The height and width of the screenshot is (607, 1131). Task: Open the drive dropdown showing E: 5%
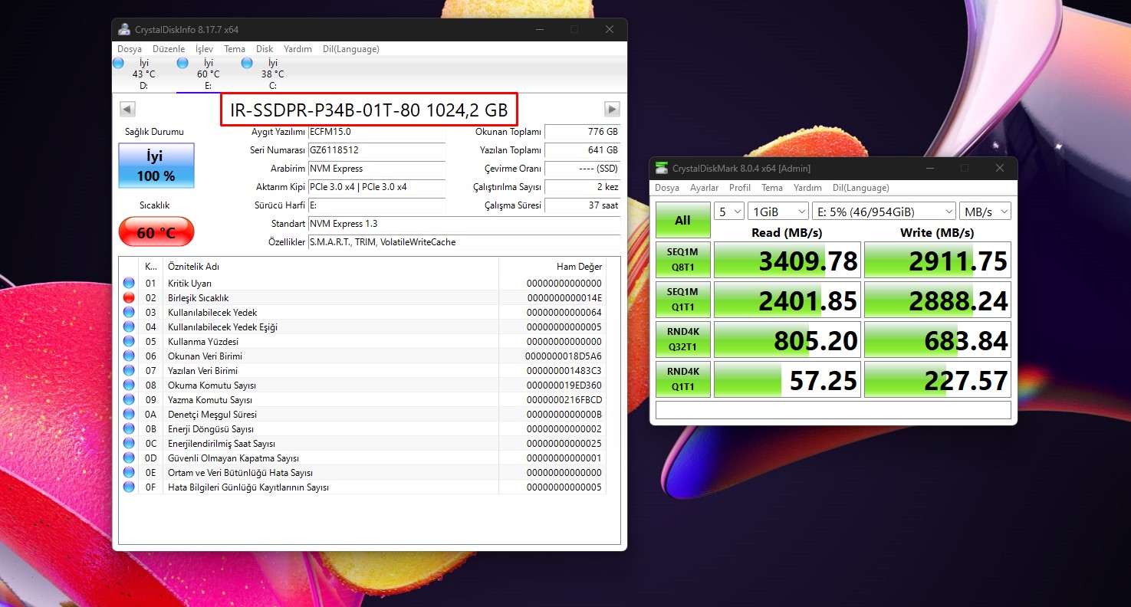[884, 211]
